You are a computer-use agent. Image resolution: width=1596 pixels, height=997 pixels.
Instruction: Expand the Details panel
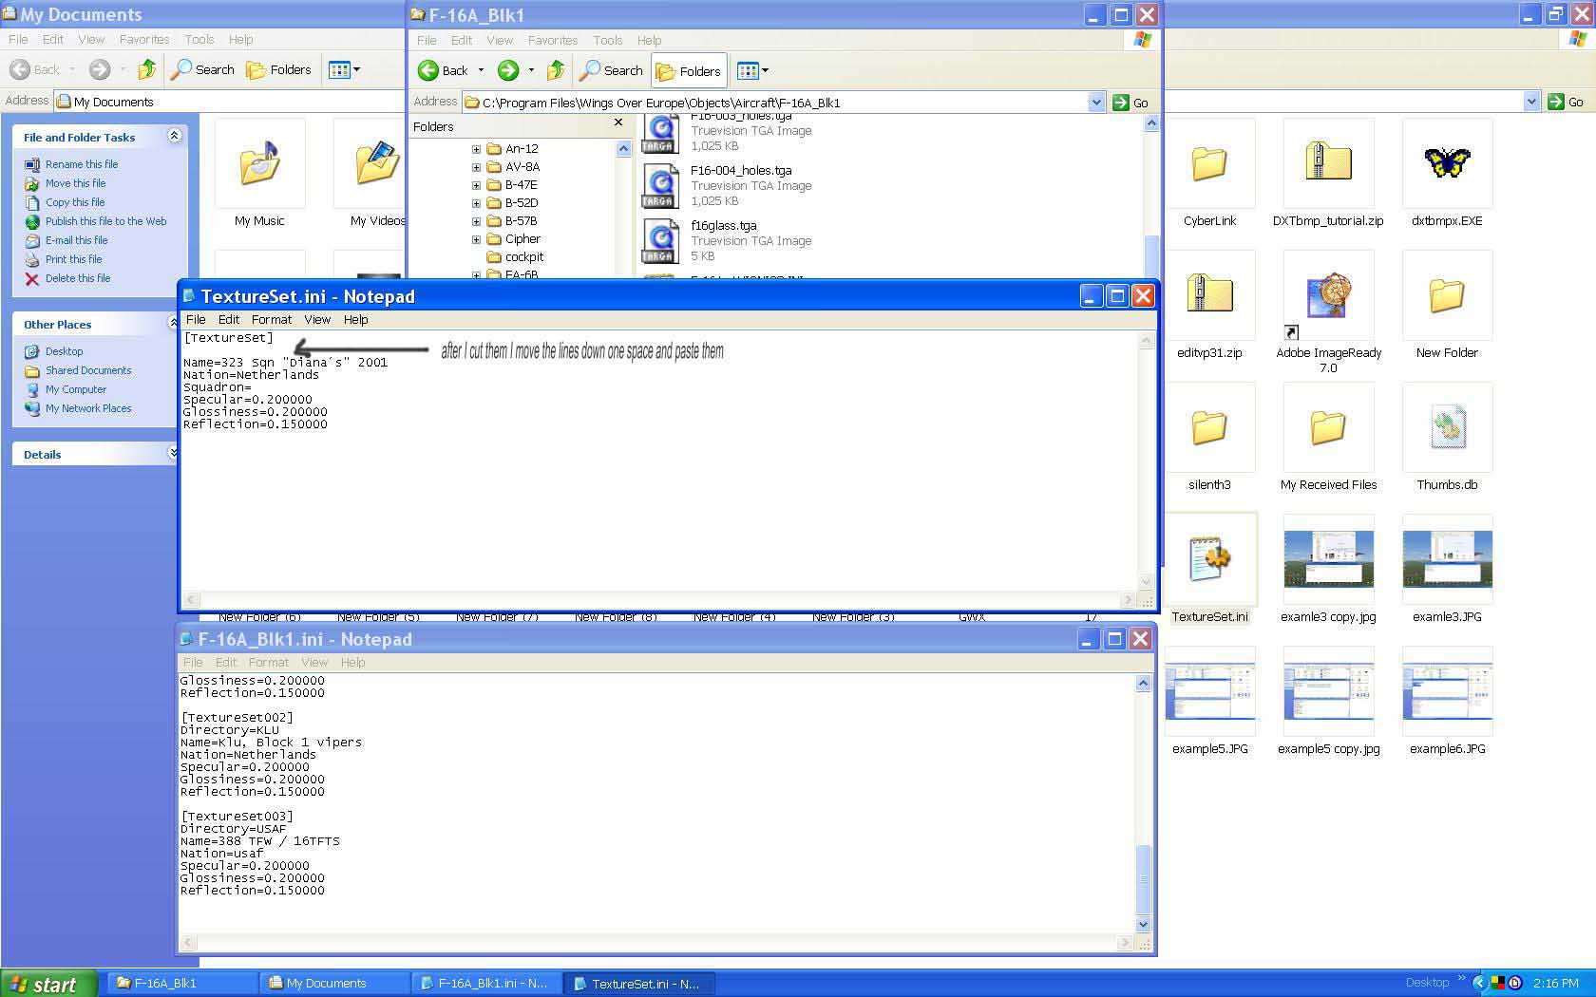[174, 453]
